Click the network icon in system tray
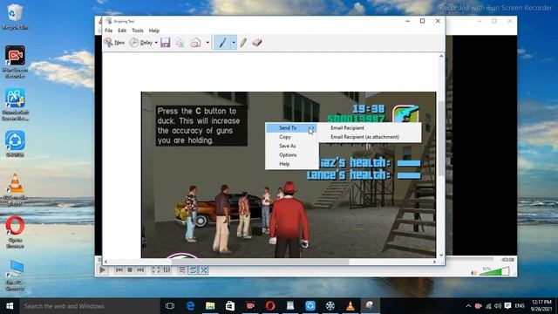This screenshot has width=558, height=314. coord(488,306)
